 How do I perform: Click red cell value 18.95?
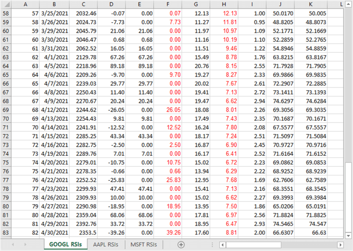(x=168, y=206)
